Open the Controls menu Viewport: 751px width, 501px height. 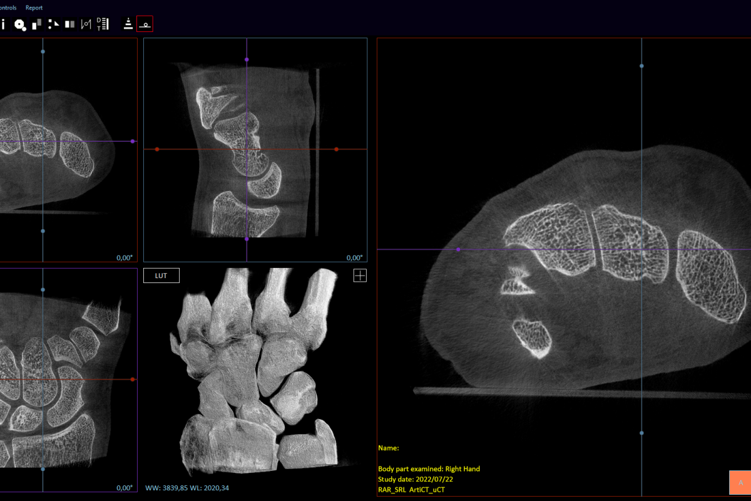pos(8,8)
